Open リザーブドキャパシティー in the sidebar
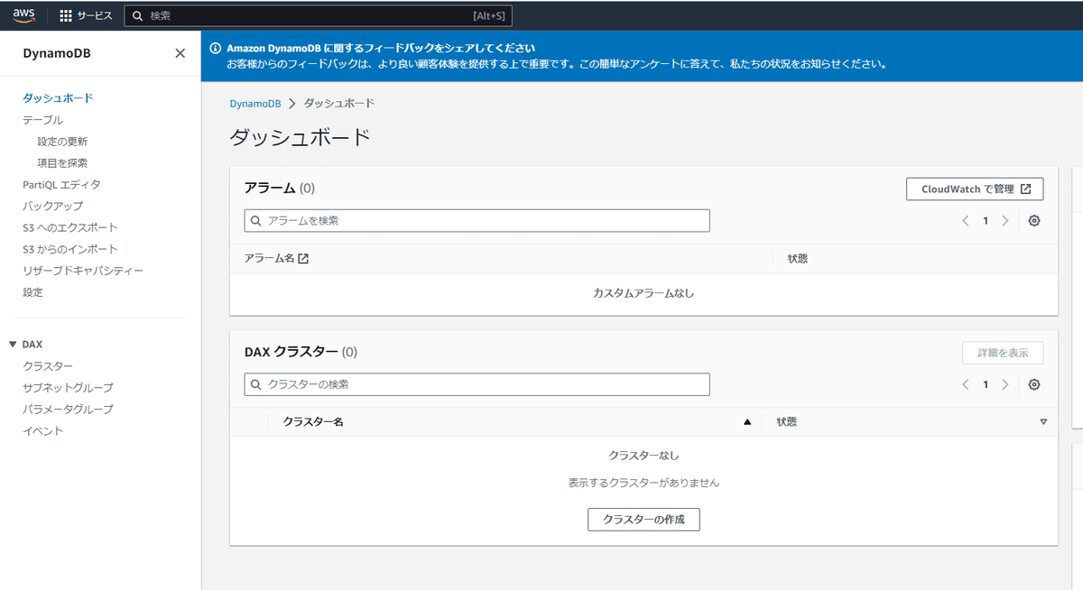 pos(83,272)
